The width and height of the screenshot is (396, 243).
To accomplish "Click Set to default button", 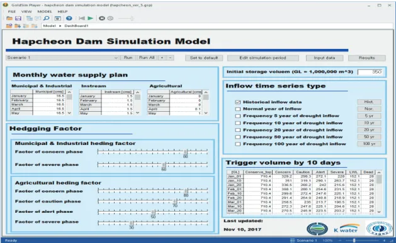I will 204,58.
